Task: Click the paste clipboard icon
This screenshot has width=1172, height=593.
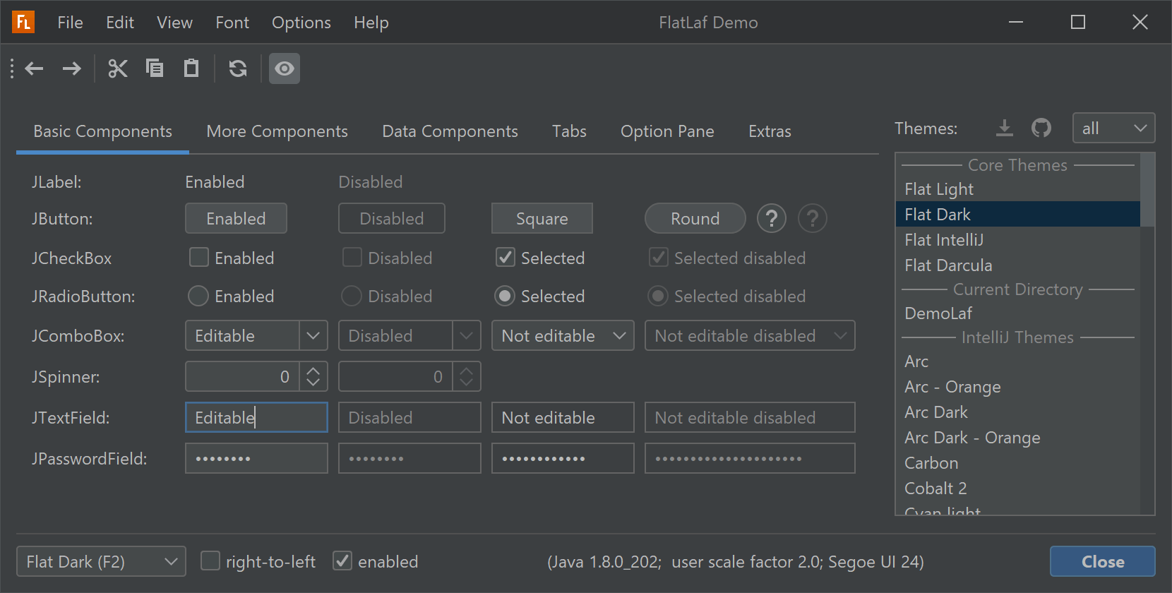Action: click(191, 68)
